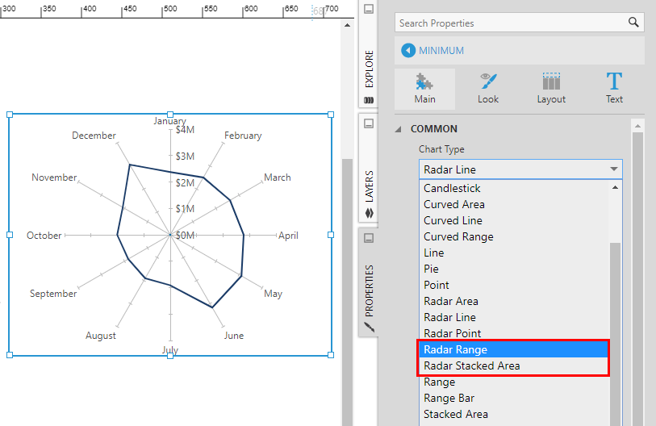Image resolution: width=656 pixels, height=426 pixels.
Task: Open the Layout properties tab
Action: (x=551, y=89)
